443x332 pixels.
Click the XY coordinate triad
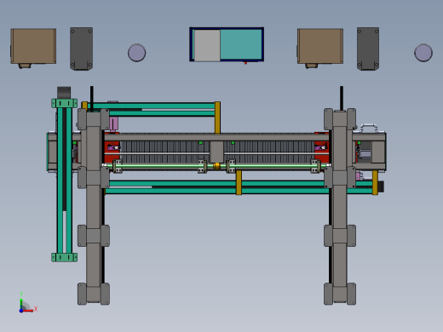27,303
